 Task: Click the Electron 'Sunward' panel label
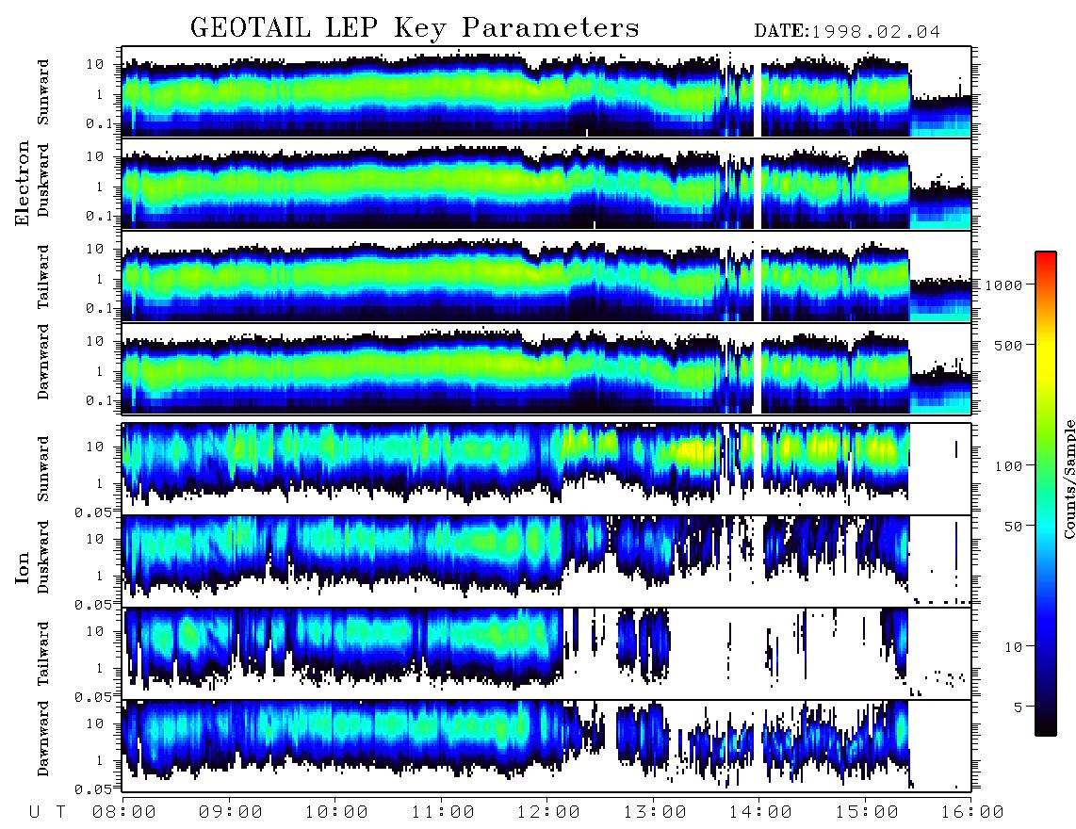(43, 92)
